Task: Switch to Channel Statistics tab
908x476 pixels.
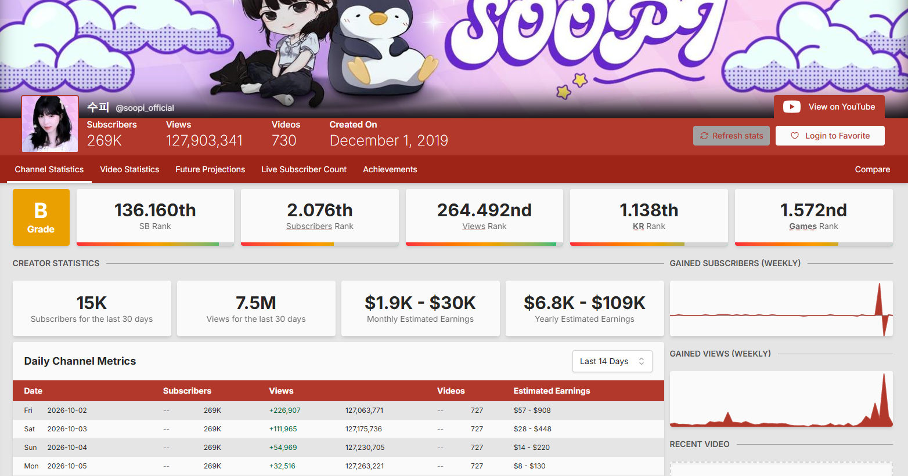Action: [x=49, y=169]
